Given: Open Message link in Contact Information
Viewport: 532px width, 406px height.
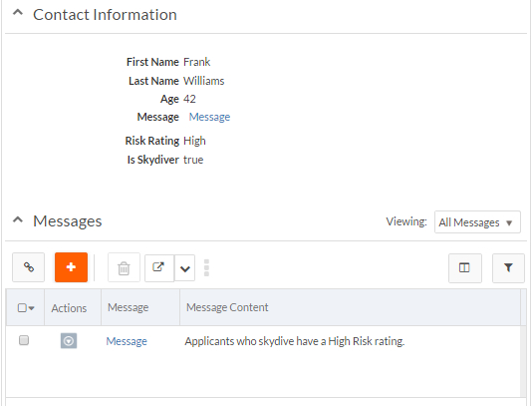Looking at the screenshot, I should [209, 117].
